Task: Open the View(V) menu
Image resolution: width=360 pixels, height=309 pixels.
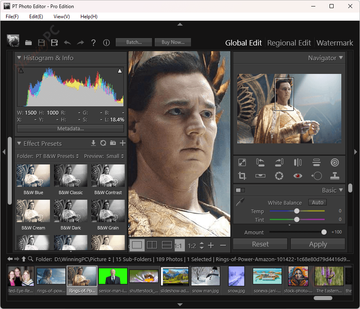Action: pyautogui.click(x=61, y=17)
